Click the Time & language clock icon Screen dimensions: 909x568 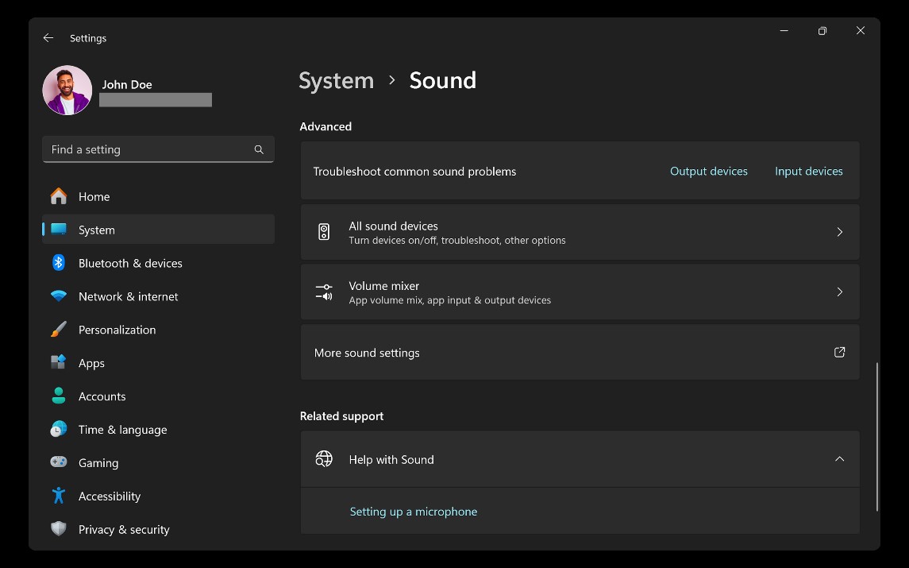(59, 429)
